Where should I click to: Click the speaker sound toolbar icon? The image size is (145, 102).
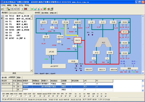[x=48, y=9]
